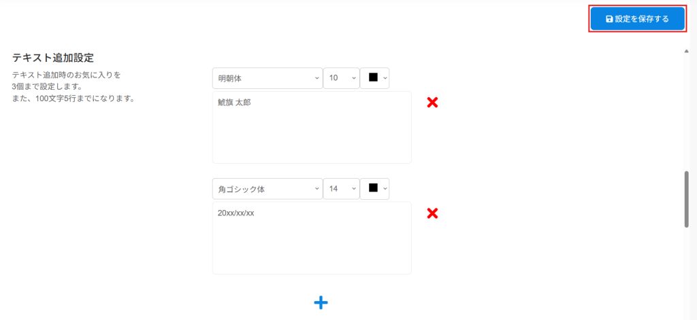697x320 pixels.
Task: Click the scrollbar track below the thumb
Action: (687, 273)
